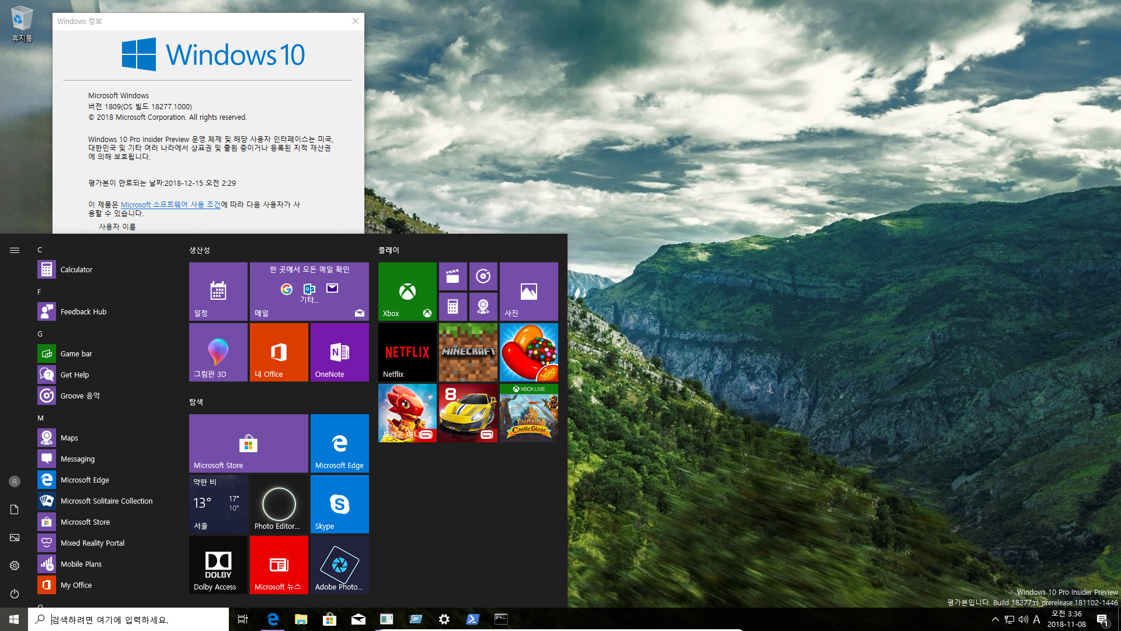Open Pictures from the Start sidebar

click(x=15, y=538)
